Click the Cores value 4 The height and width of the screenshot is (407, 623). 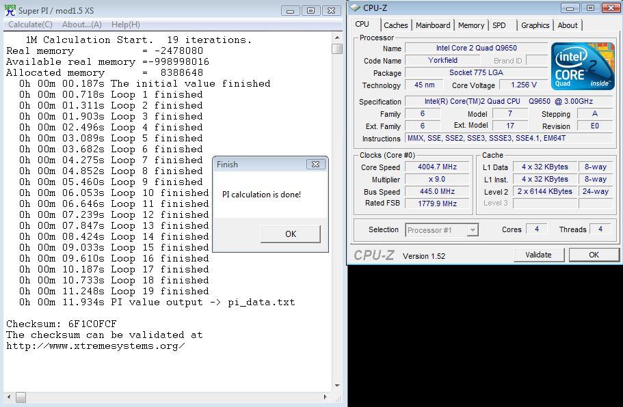click(537, 229)
